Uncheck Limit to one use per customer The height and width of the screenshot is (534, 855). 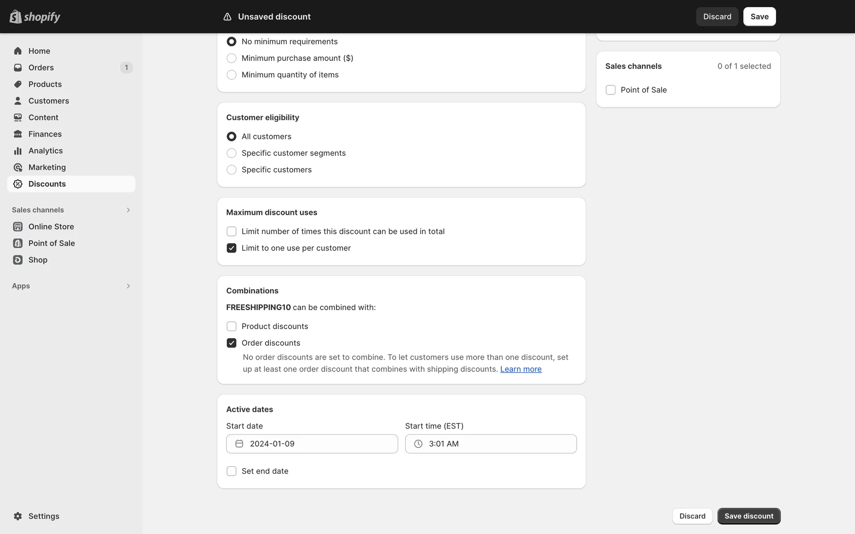click(x=232, y=248)
